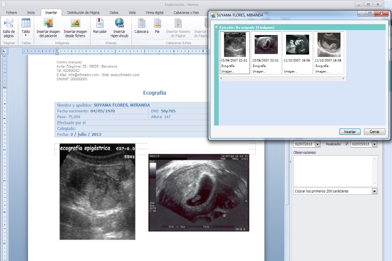Insert a Pie footer
This screenshot has height=261, width=392.
coord(157,23)
